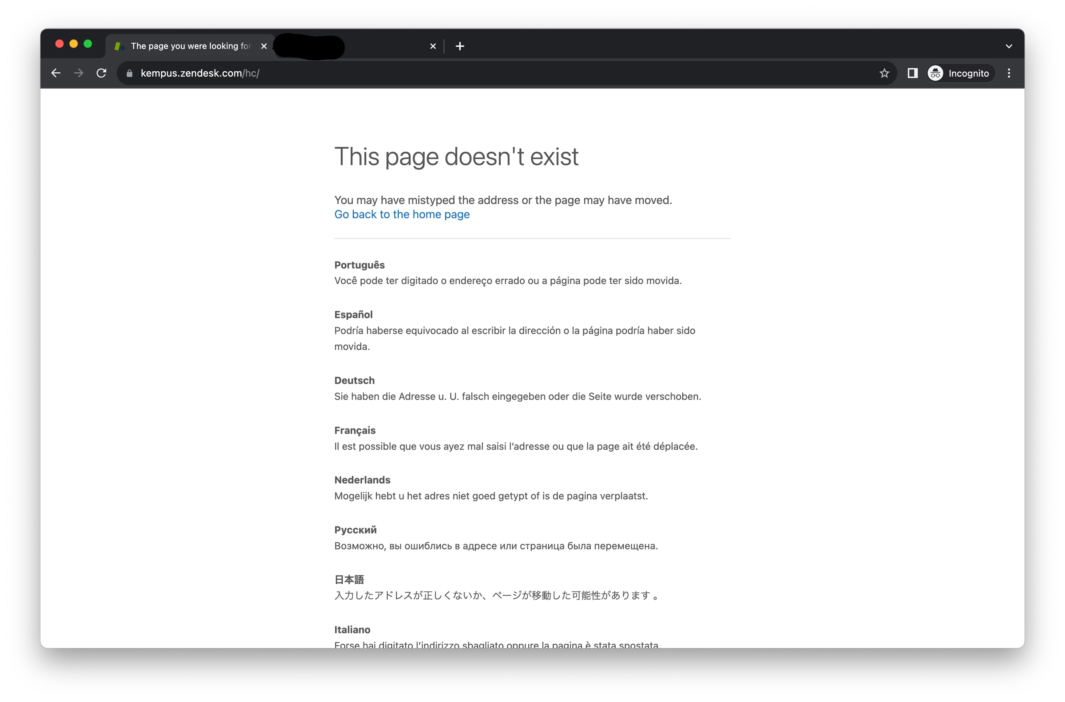Follow 'Go back to the home page' link
This screenshot has height=702, width=1065.
pos(402,214)
